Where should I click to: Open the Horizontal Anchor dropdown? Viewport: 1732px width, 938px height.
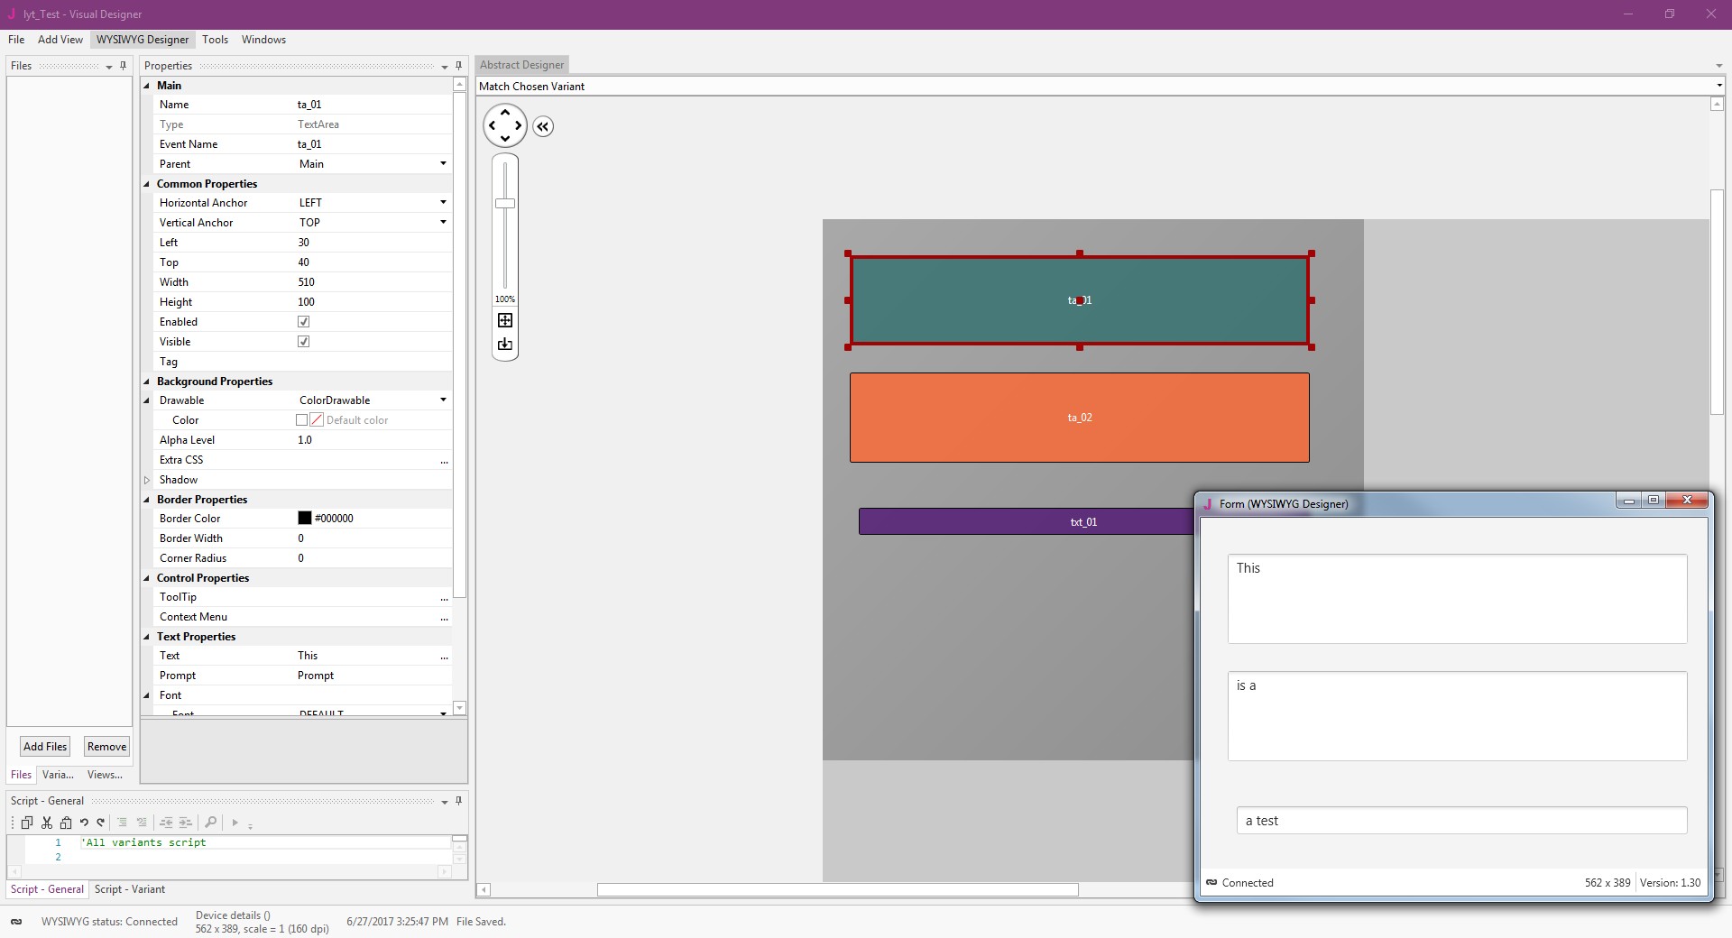[443, 203]
